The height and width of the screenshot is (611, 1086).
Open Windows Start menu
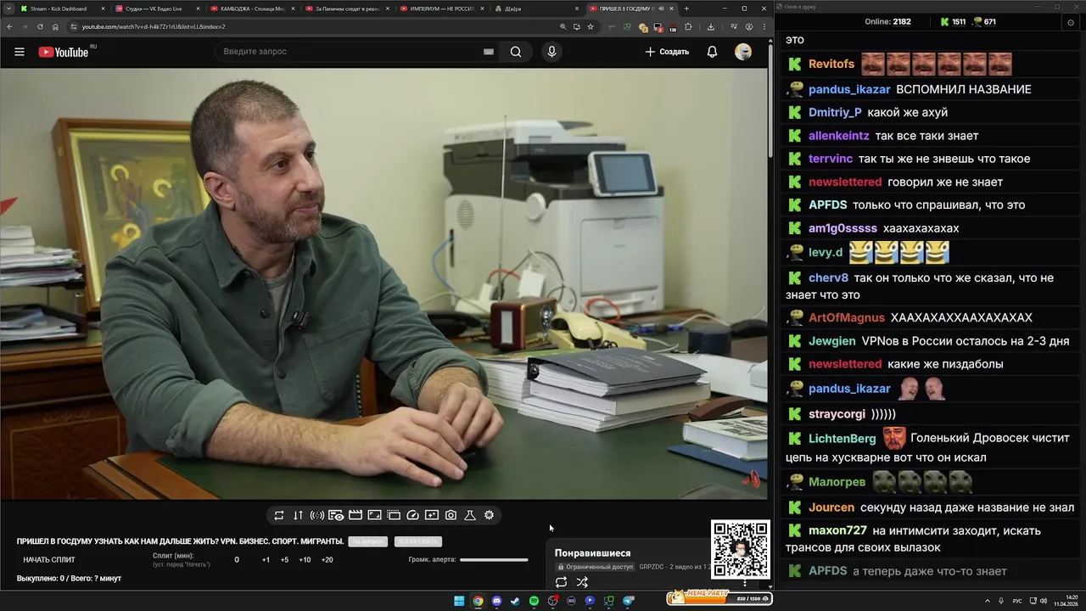click(459, 601)
